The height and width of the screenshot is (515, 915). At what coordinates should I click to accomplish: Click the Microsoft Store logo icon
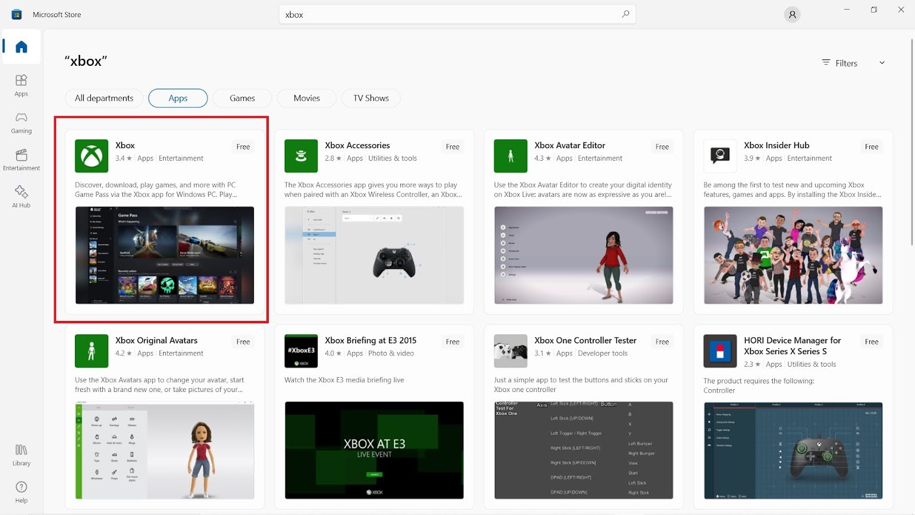click(17, 14)
